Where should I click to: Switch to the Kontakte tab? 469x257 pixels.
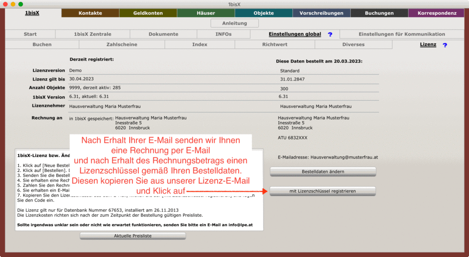(x=90, y=13)
